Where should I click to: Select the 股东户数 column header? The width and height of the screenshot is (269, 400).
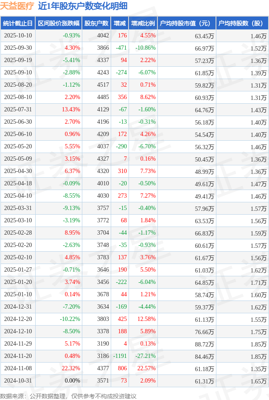tap(96, 23)
